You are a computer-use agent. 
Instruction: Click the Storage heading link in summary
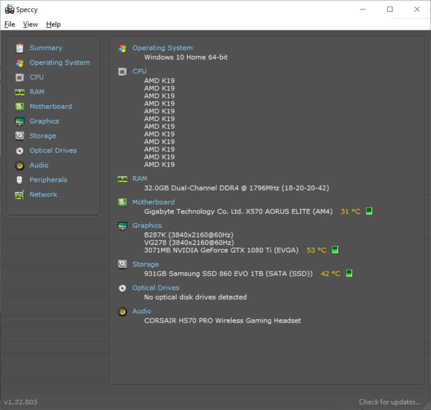145,264
